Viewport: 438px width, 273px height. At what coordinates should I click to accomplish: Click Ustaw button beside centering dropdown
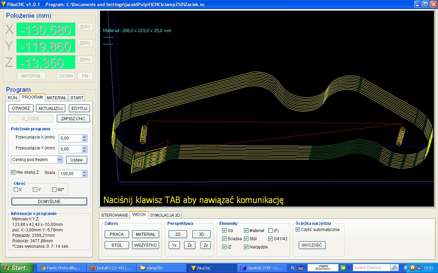pyautogui.click(x=77, y=160)
